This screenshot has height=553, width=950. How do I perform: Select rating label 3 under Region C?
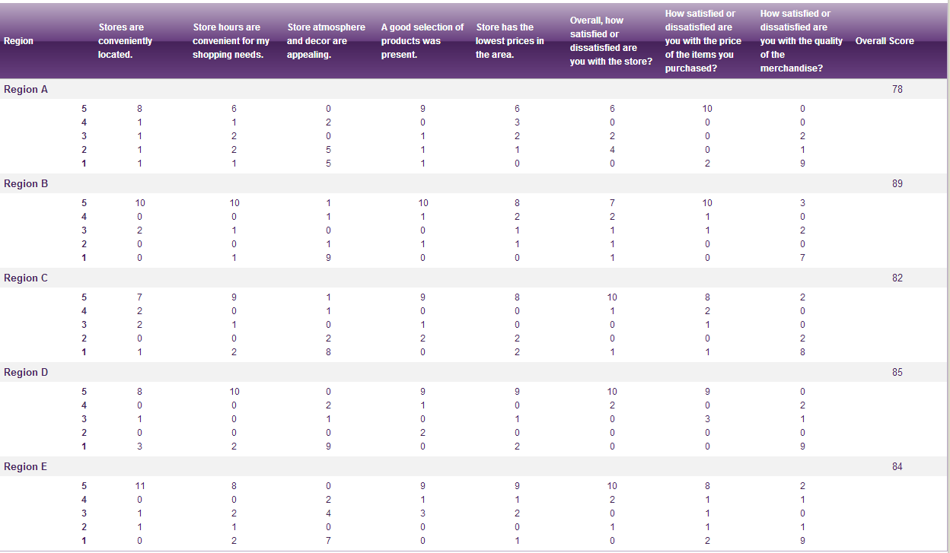click(84, 325)
